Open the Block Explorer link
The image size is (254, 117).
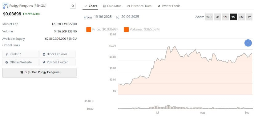[x=58, y=54]
